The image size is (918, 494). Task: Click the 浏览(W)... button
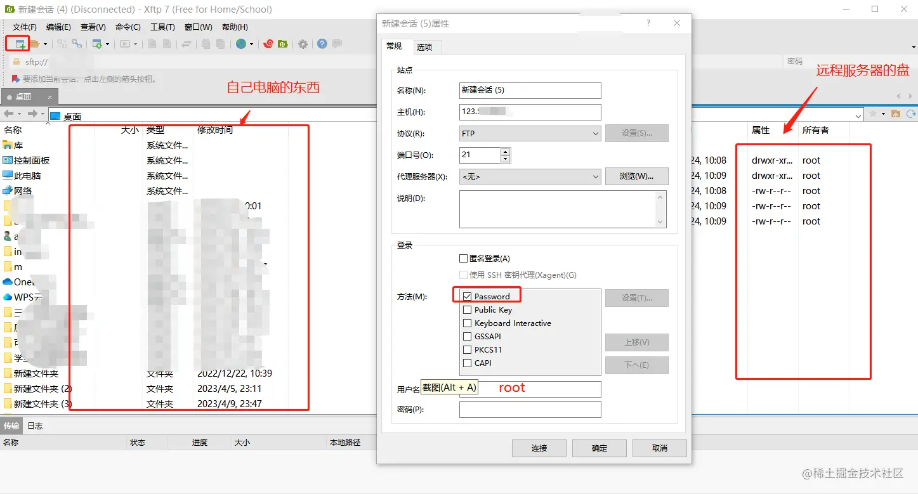point(637,176)
